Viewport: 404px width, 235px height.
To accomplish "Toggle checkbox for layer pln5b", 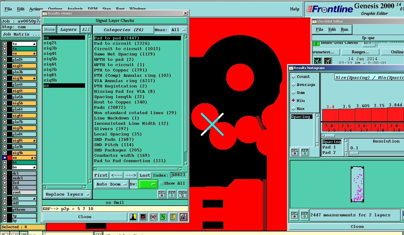I will pos(5,97).
